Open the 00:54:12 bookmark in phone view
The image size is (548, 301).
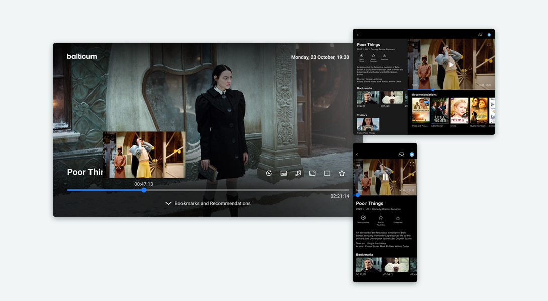396,265
